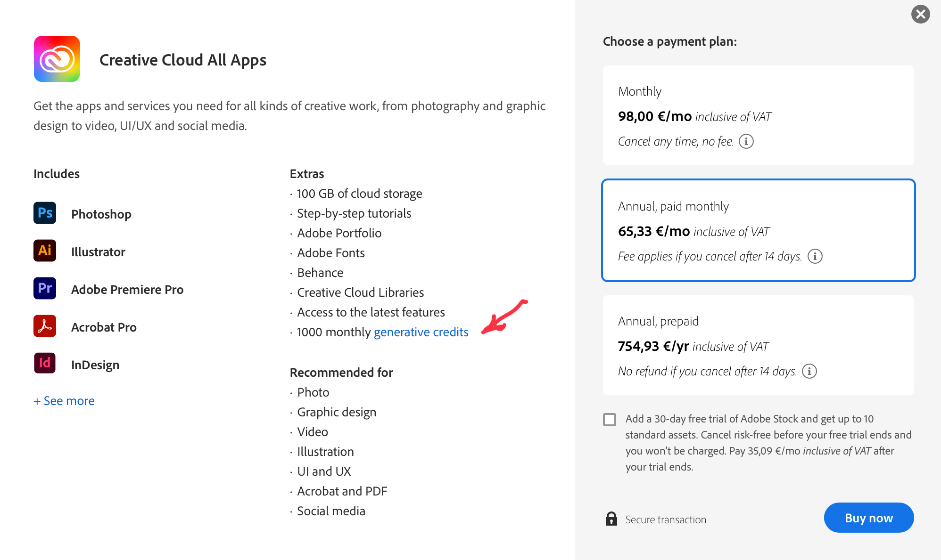Click the info icon on the Annual, paid monthly plan
Viewport: 941px width, 560px height.
pyautogui.click(x=816, y=256)
